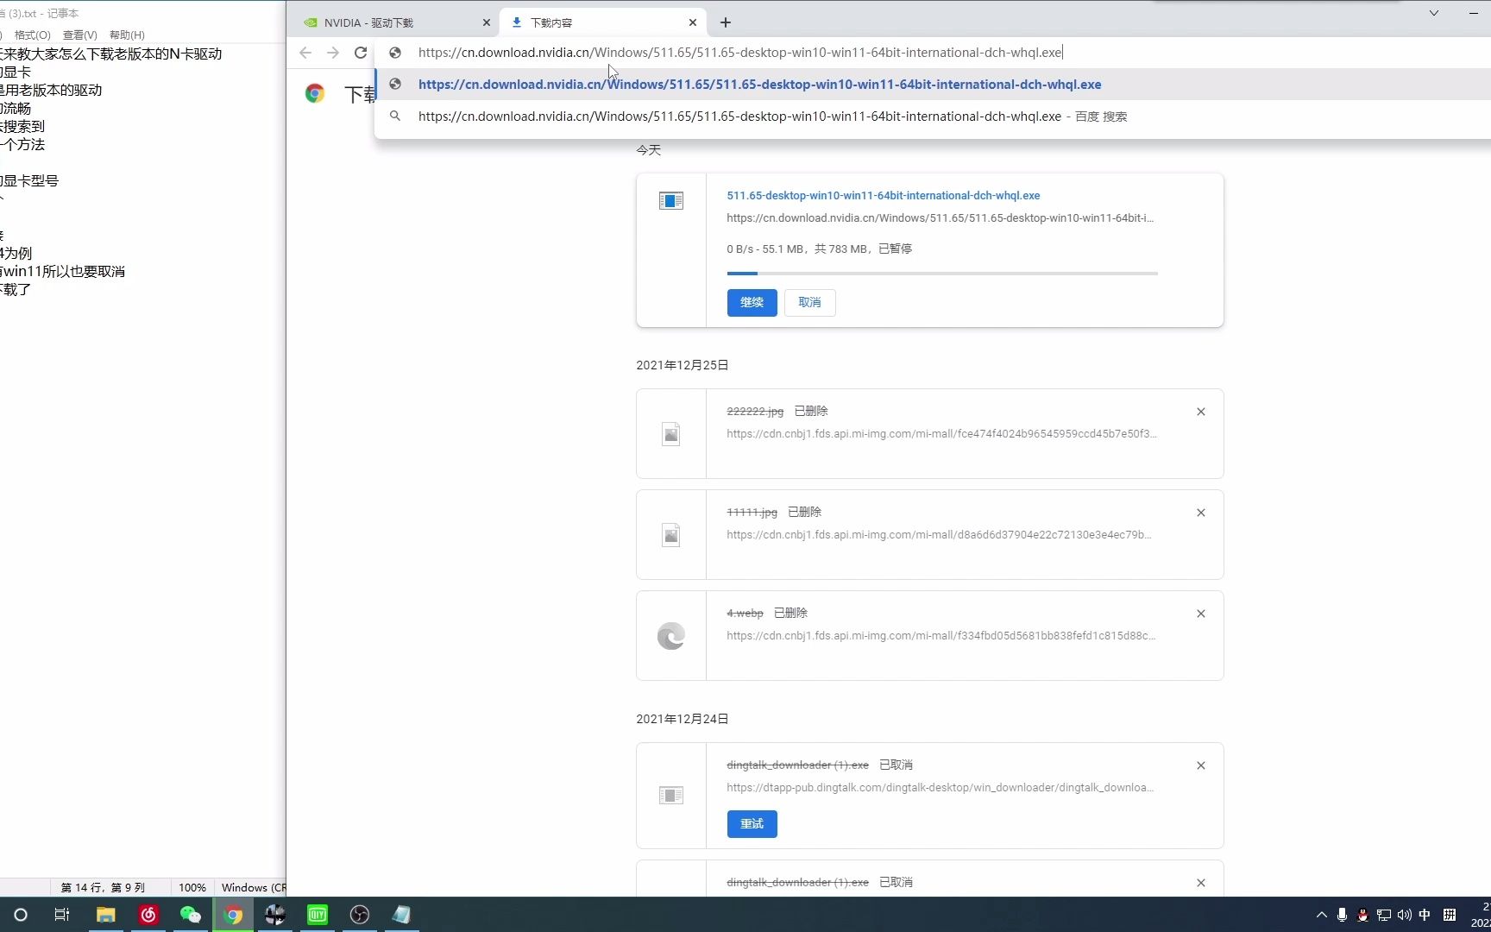Click the 第 14 行, 第 9 列 status in Notepad
1491x932 pixels.
pos(103,888)
